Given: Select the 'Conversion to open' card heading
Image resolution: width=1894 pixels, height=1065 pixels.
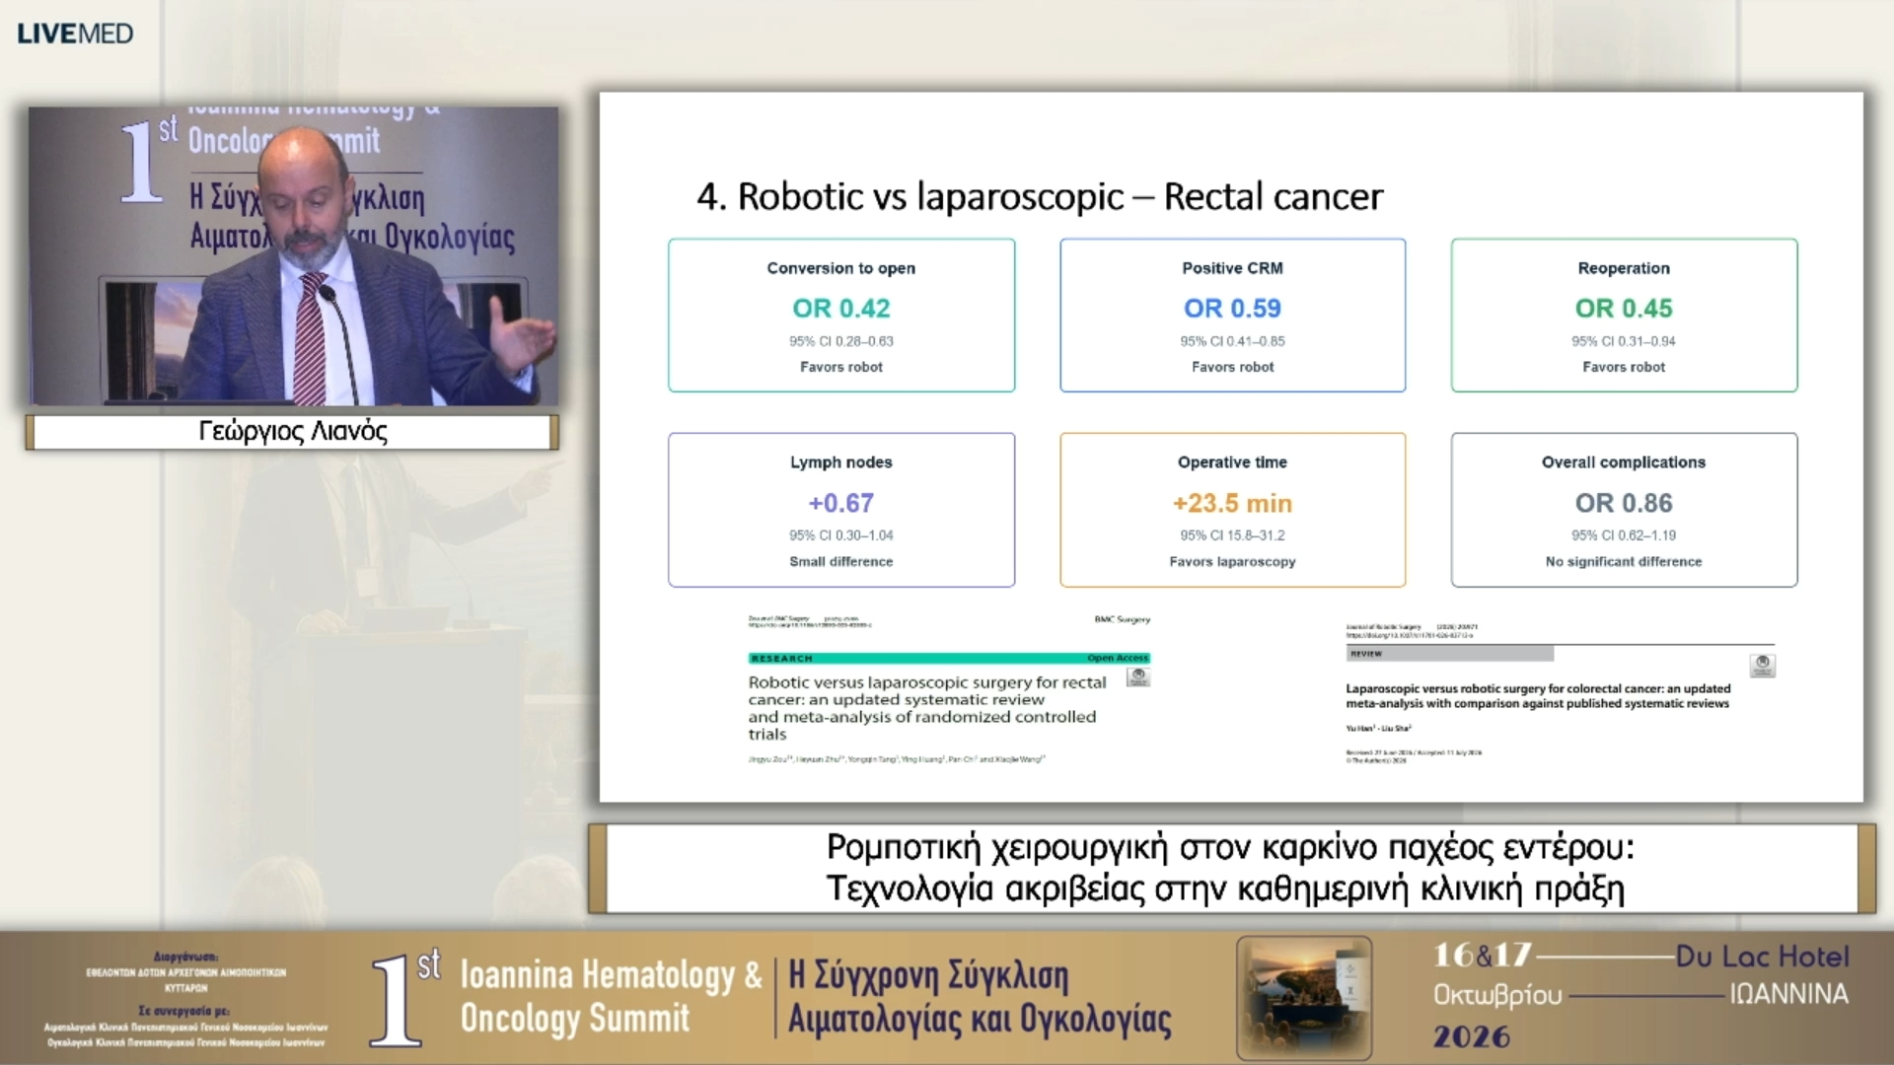Looking at the screenshot, I should click(841, 268).
